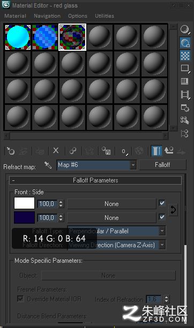This screenshot has height=328, width=194.
Task: Open the Falloff Direction dropdown
Action: click(116, 245)
